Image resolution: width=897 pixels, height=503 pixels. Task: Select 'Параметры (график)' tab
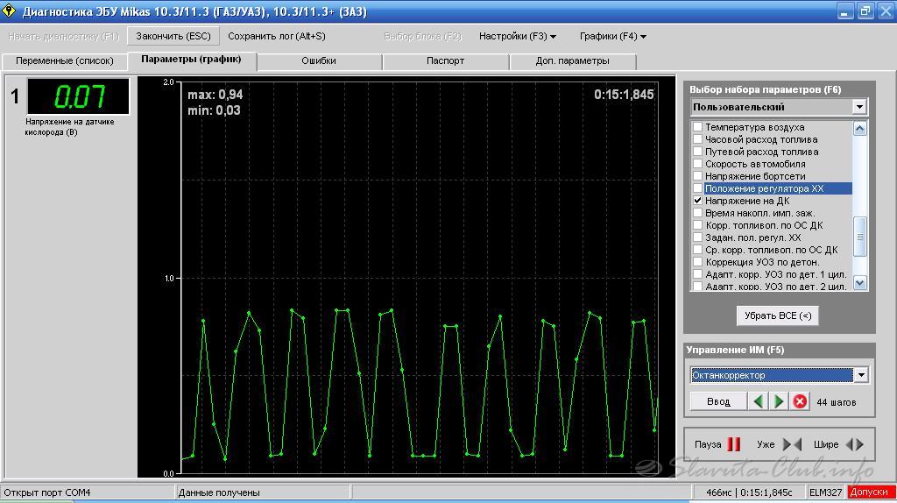191,60
